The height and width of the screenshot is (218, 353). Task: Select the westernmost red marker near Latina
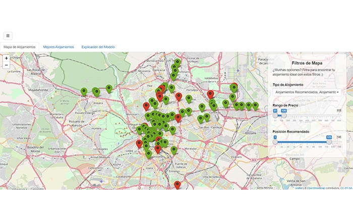(139, 144)
